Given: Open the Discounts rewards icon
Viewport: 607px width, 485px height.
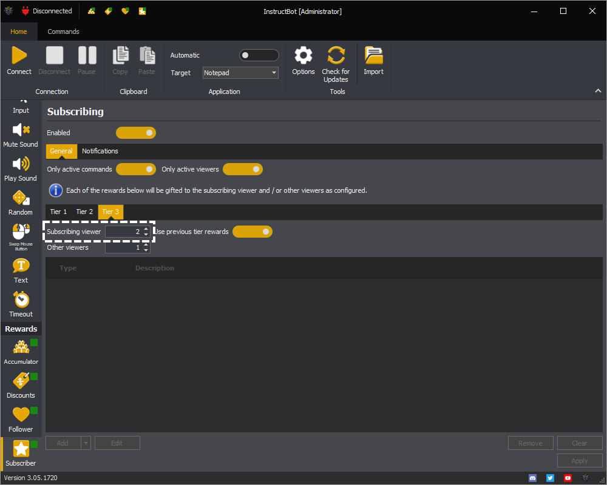Looking at the screenshot, I should (x=21, y=381).
